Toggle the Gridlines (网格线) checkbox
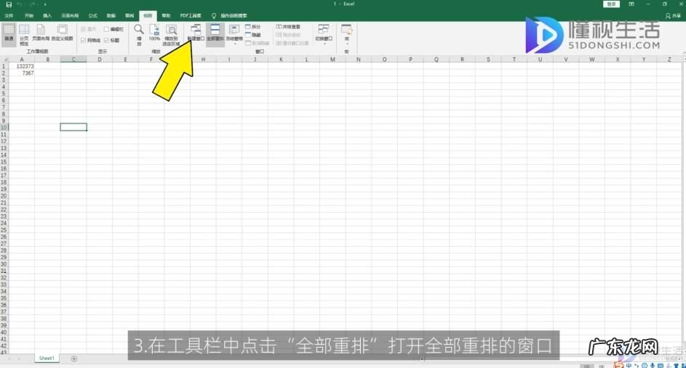 pos(90,40)
